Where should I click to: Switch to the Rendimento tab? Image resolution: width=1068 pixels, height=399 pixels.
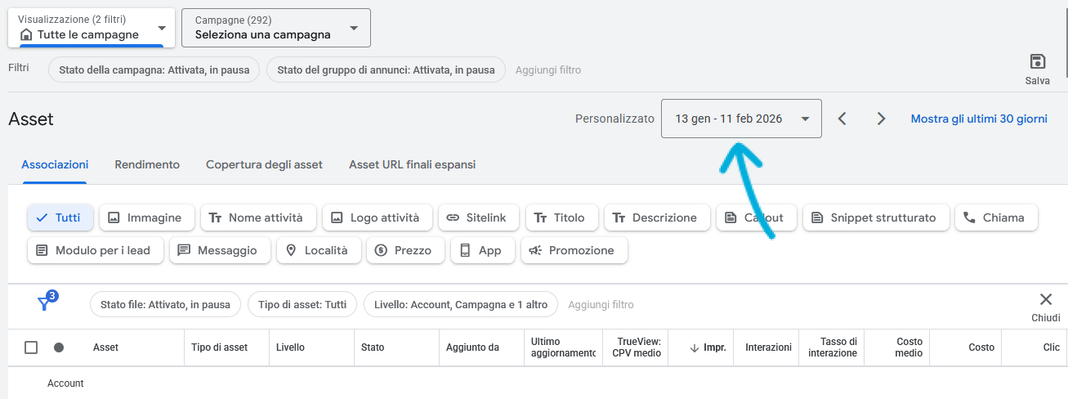pyautogui.click(x=147, y=164)
